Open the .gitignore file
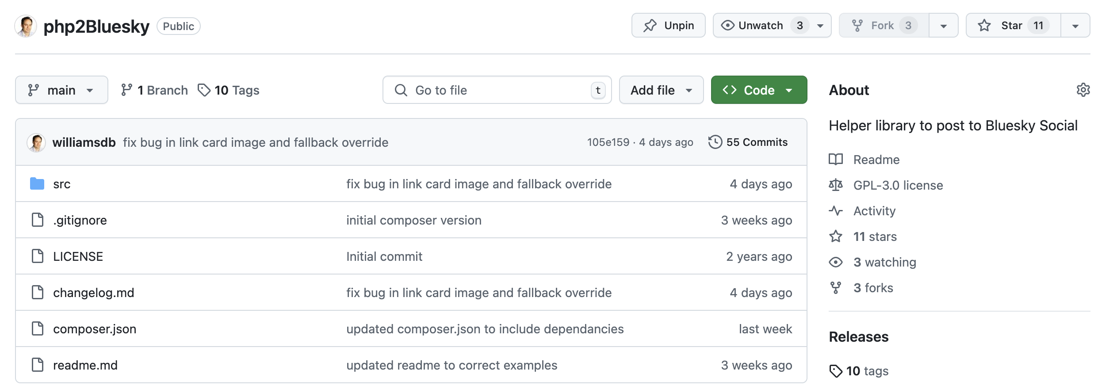1117x389 pixels. 80,220
